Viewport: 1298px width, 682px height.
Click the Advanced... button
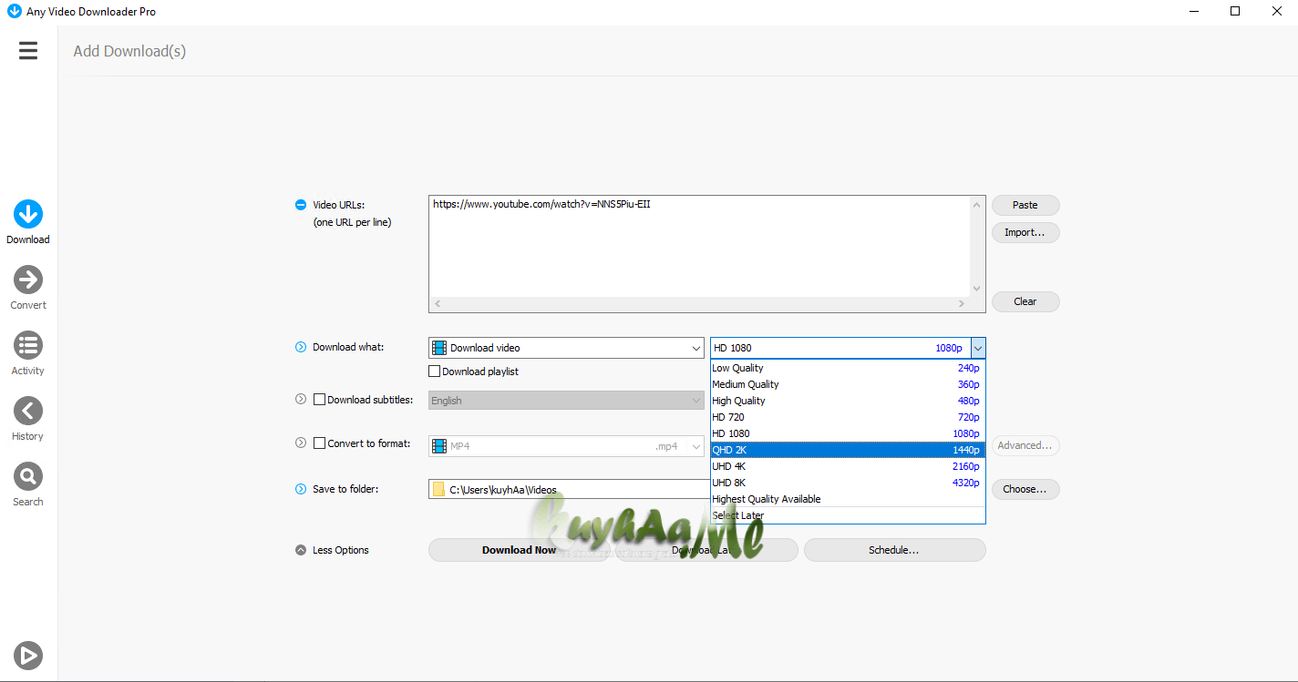1025,445
